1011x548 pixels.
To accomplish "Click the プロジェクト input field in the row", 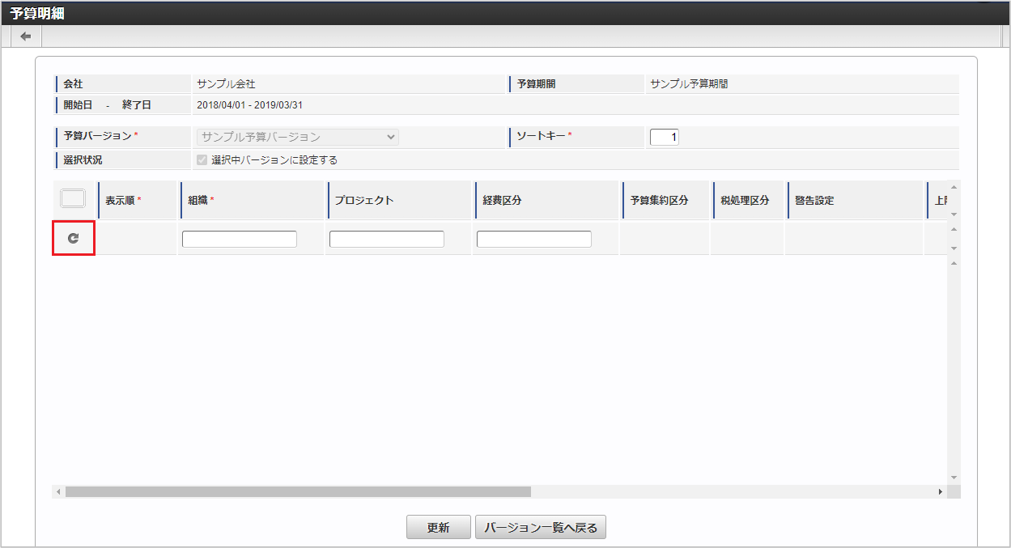I will 387,239.
